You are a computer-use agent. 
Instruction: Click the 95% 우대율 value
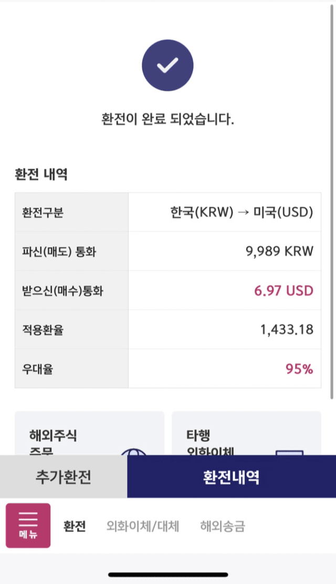click(299, 368)
